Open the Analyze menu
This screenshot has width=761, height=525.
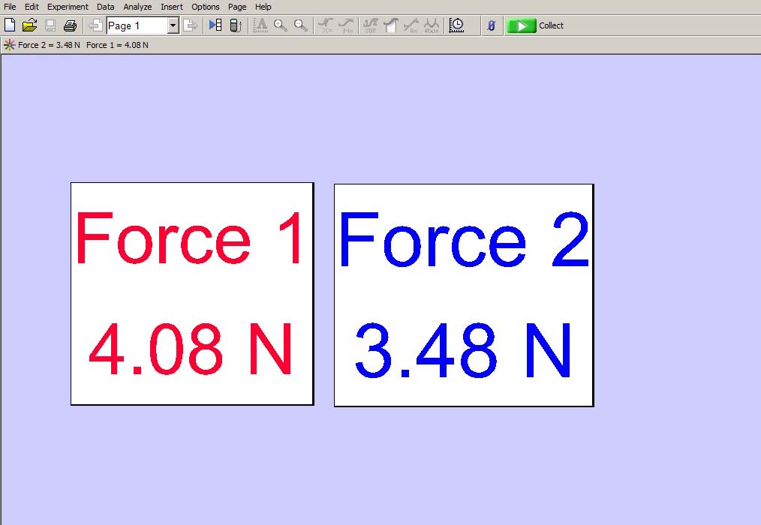click(x=137, y=7)
